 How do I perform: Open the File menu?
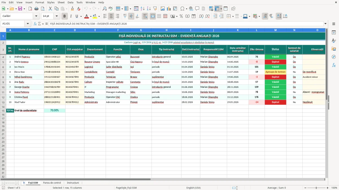[4, 2]
